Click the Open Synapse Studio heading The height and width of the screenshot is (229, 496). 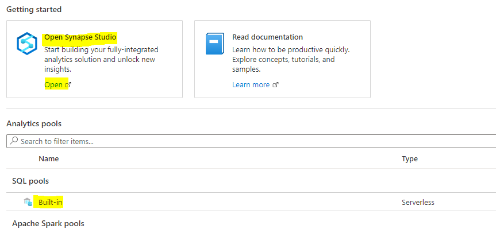tap(80, 37)
